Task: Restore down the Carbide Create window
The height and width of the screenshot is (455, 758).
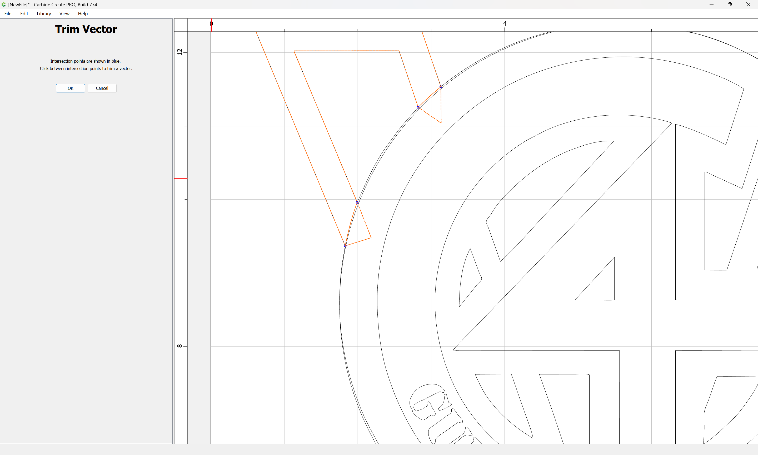Action: click(x=730, y=4)
